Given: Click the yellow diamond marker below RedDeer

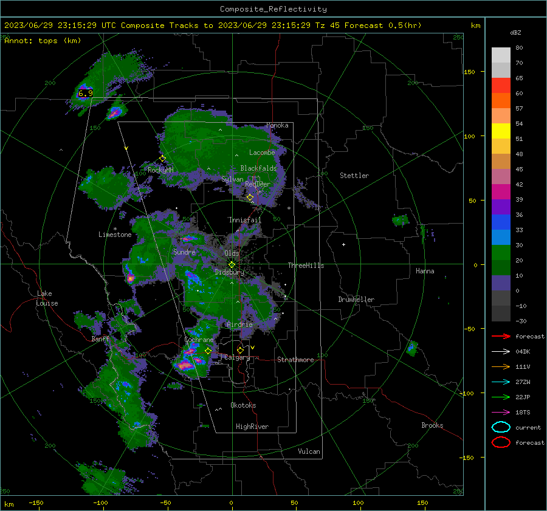Looking at the screenshot, I should pos(250,197).
